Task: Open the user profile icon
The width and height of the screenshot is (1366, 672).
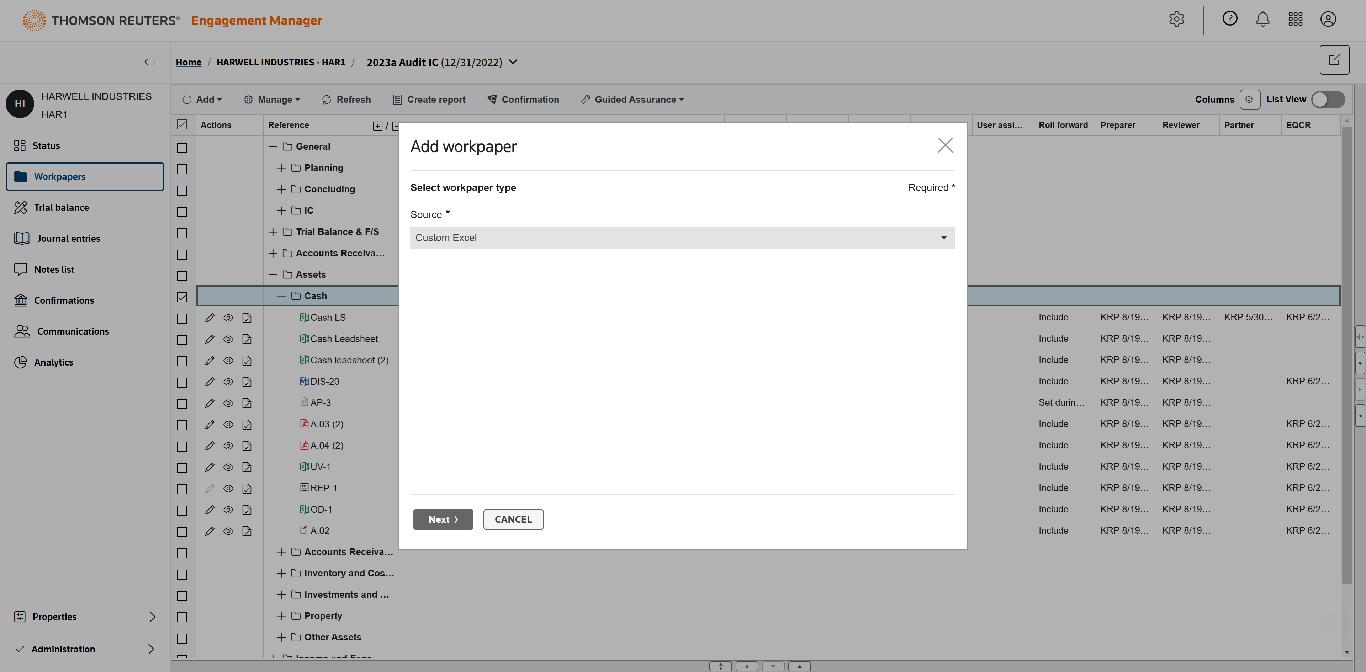Action: (1328, 20)
